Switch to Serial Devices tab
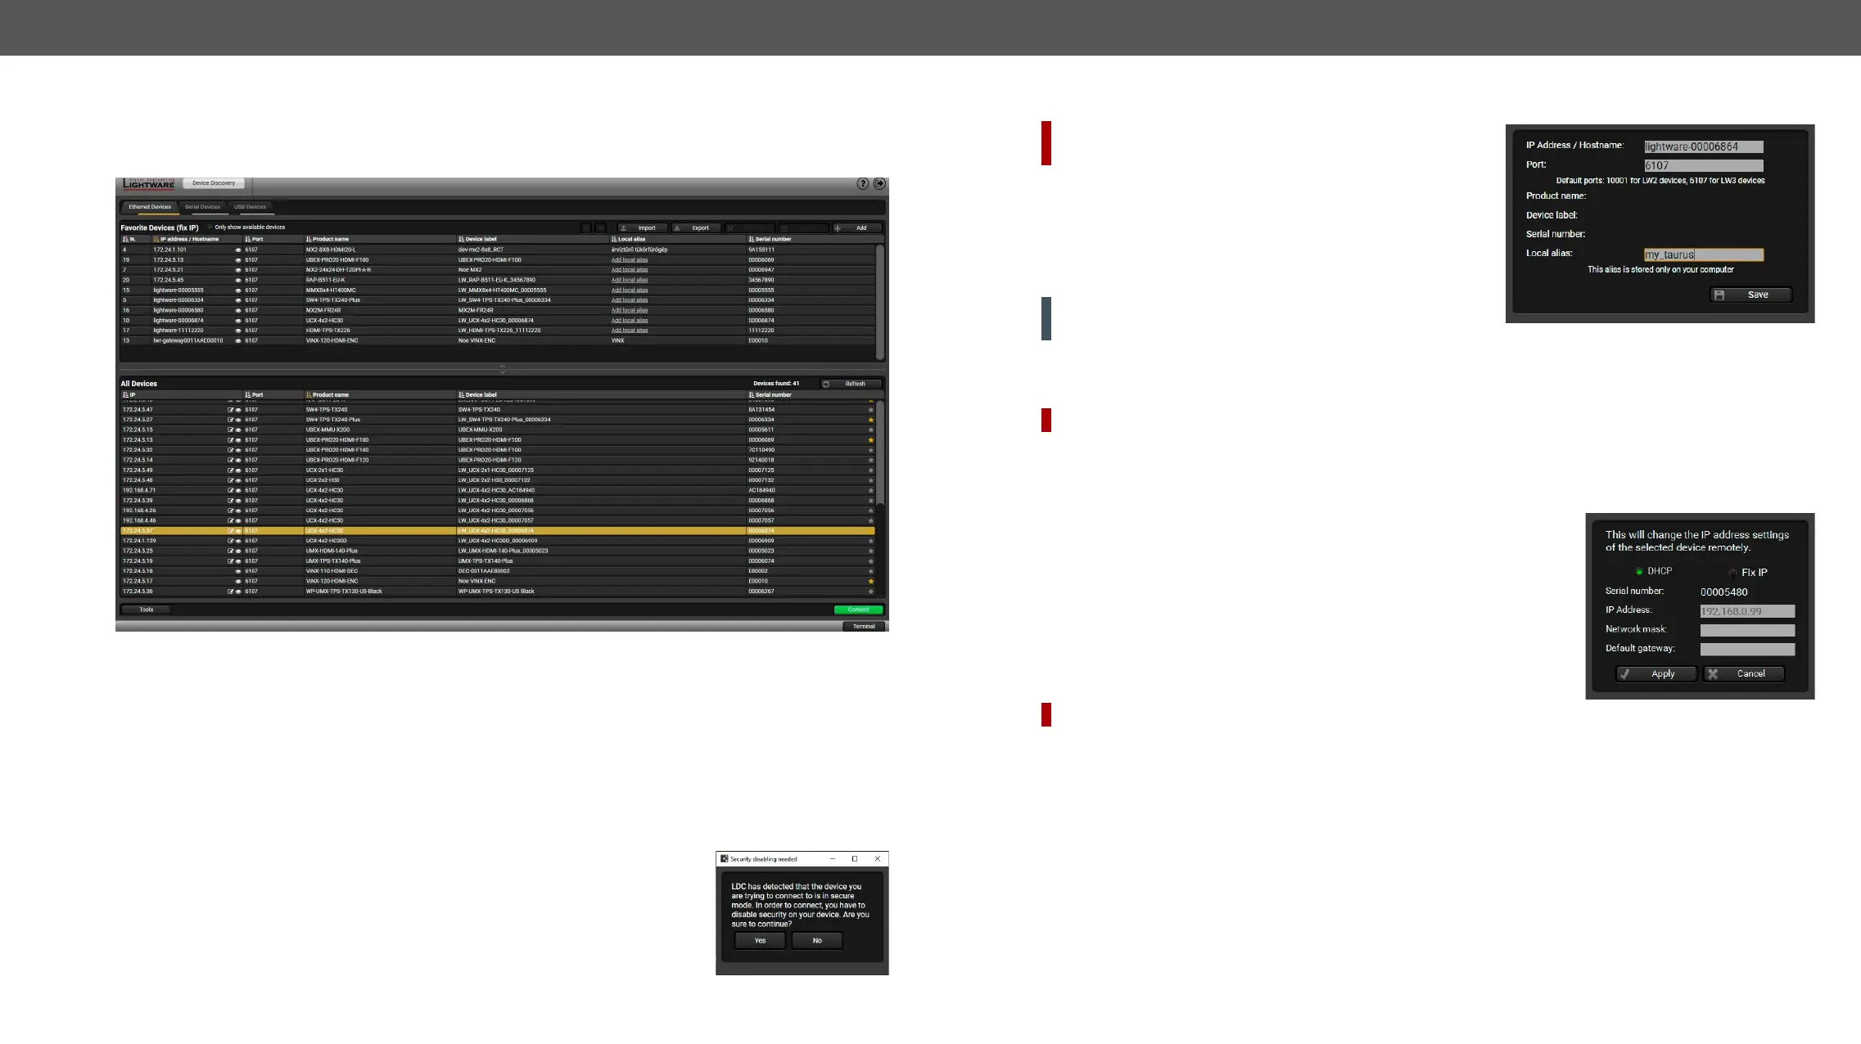Viewport: 1861px width, 1044px height. 202,207
